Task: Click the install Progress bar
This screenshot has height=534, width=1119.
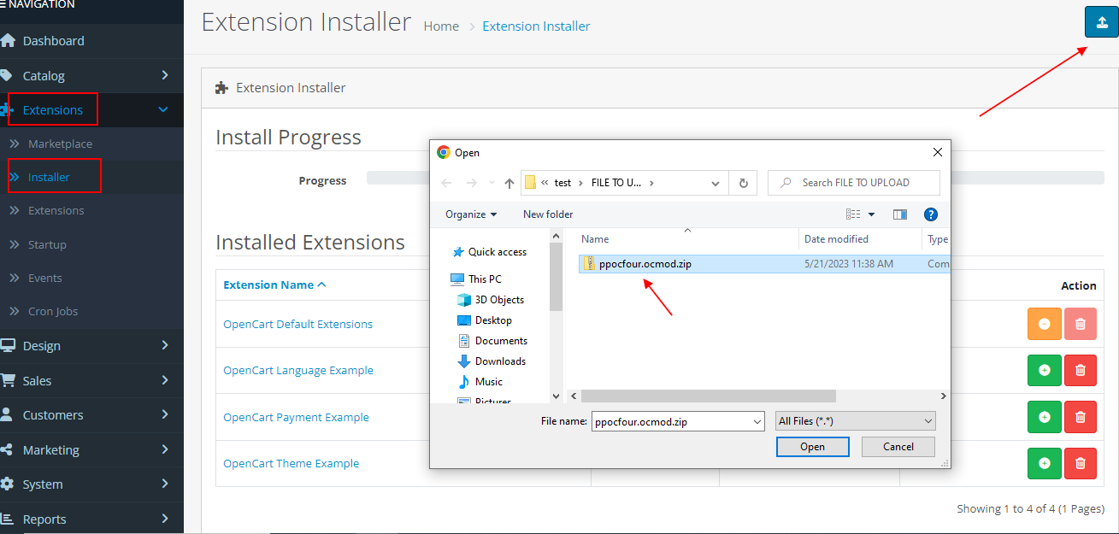Action: click(x=735, y=178)
